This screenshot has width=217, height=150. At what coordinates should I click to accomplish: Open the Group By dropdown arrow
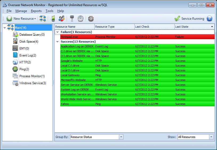[121, 137]
